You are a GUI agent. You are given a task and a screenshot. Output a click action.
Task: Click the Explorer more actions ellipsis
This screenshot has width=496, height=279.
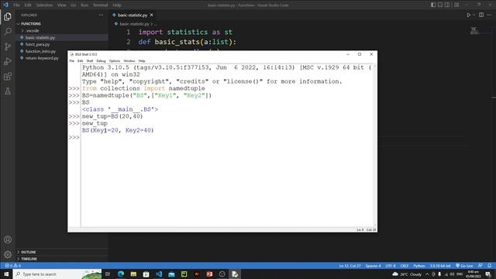point(101,15)
